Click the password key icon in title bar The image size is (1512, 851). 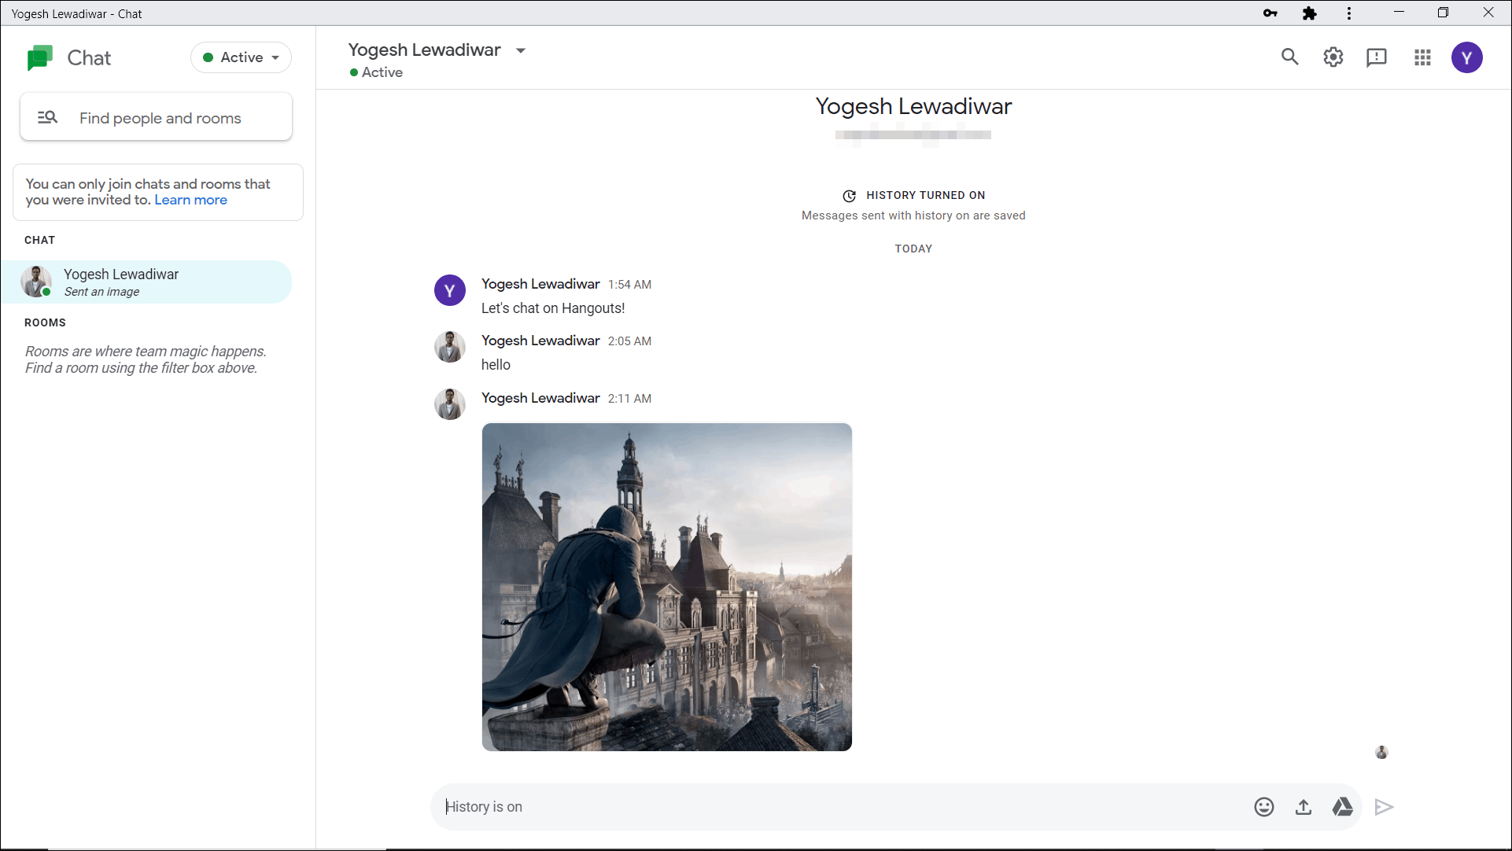point(1270,13)
